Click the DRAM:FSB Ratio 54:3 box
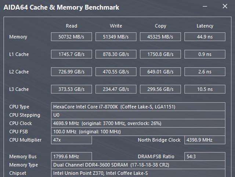 (205, 157)
